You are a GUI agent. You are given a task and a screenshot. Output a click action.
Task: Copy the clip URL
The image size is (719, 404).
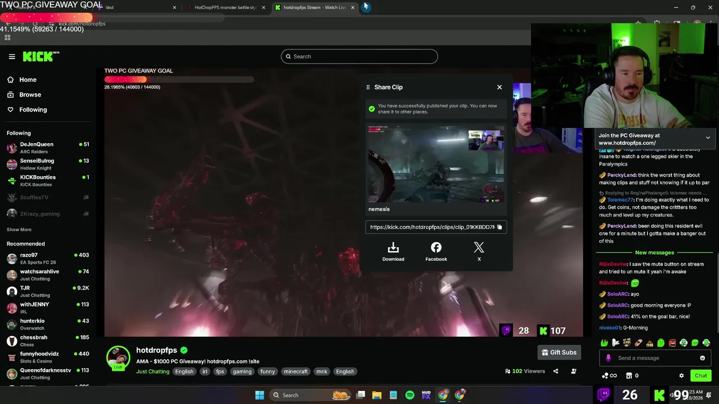(x=499, y=227)
